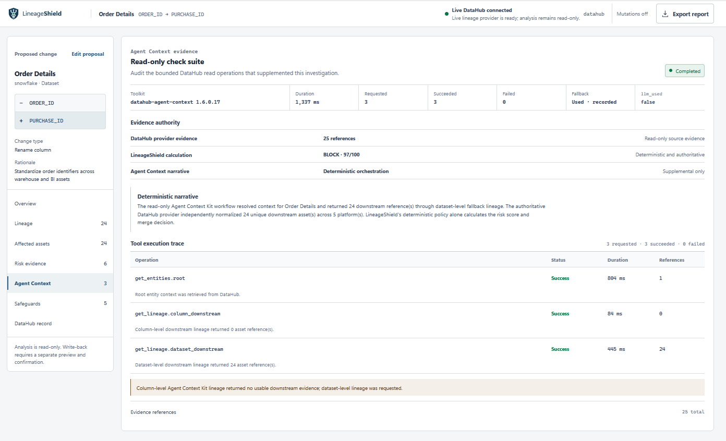Viewport: 726px width, 441px height.
Task: Click the get_lineage.column_downstream operation row
Action: 417,321
